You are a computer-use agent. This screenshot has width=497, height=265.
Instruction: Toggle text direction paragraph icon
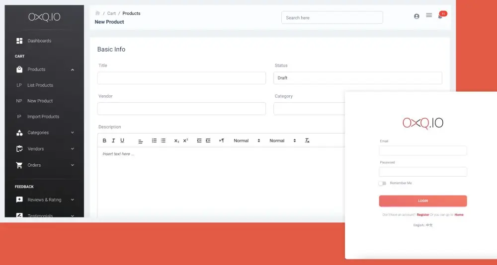pyautogui.click(x=222, y=140)
